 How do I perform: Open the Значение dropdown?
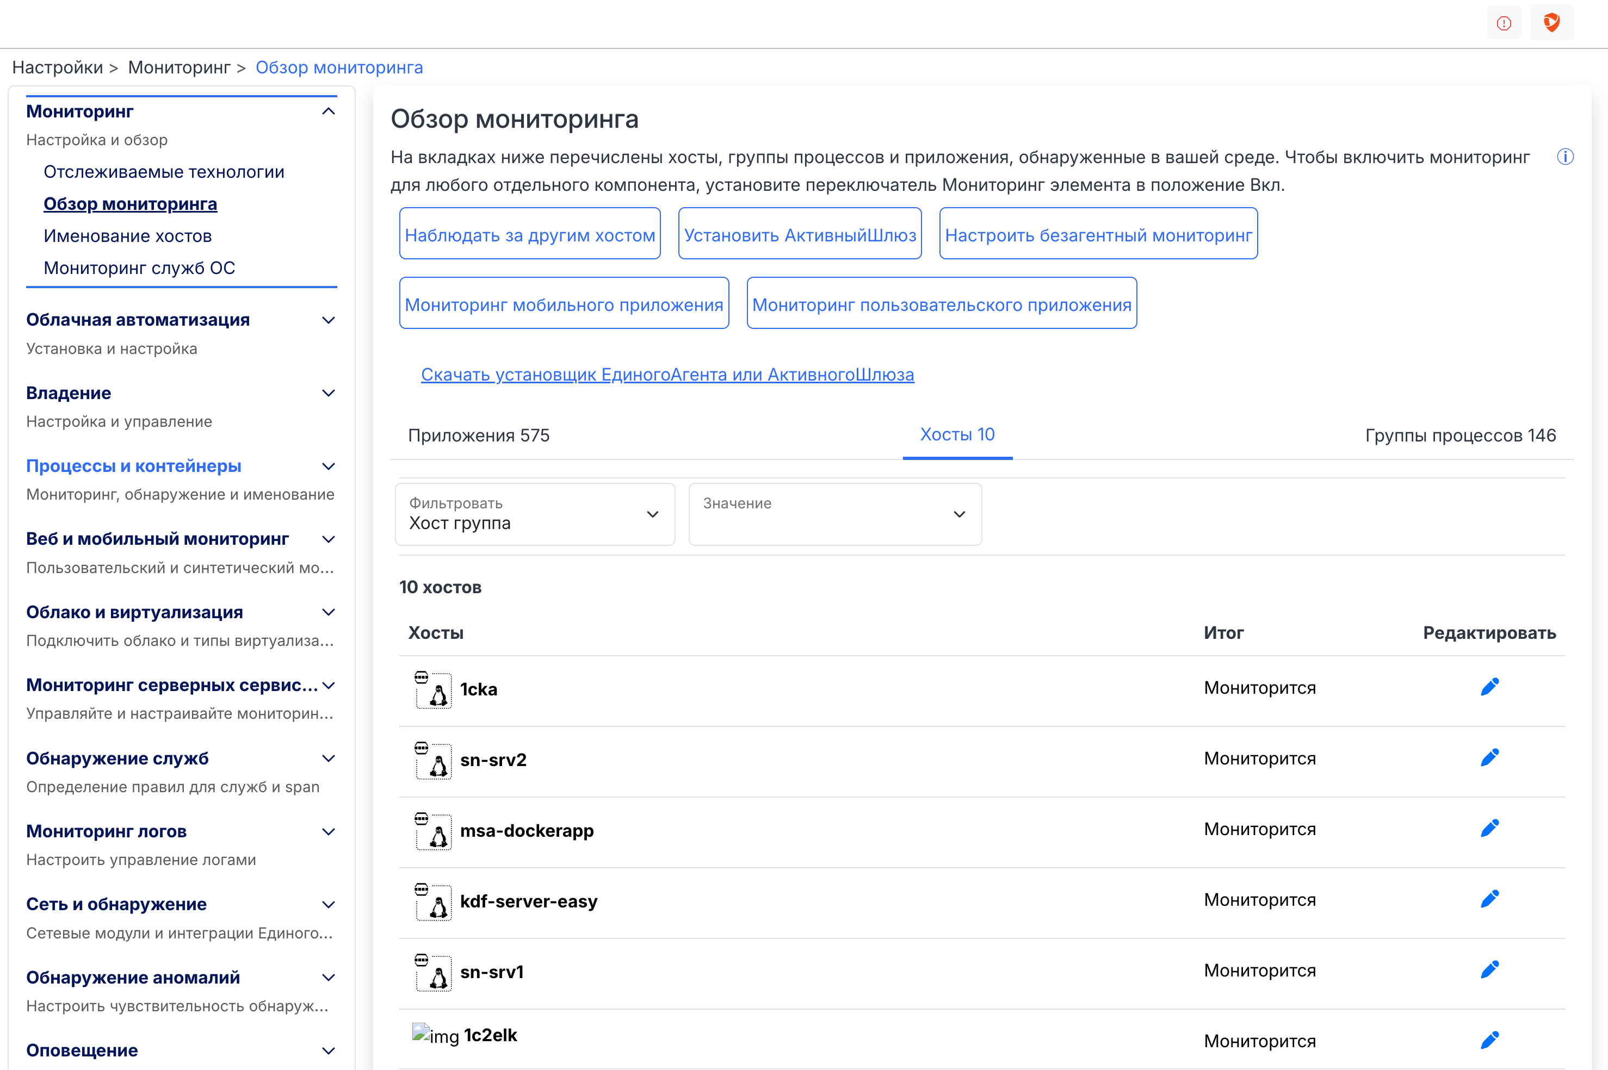click(x=834, y=514)
